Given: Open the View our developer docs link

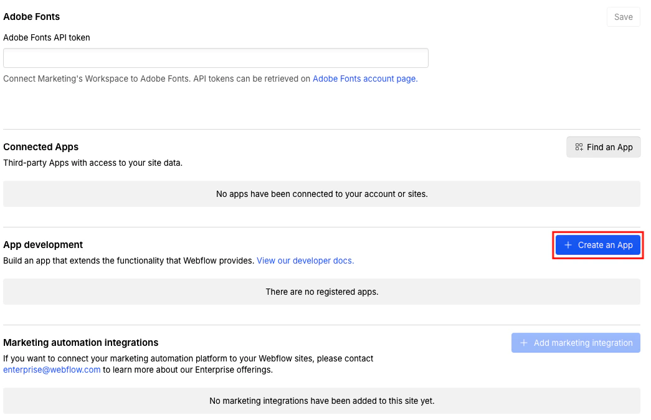Looking at the screenshot, I should coord(305,260).
